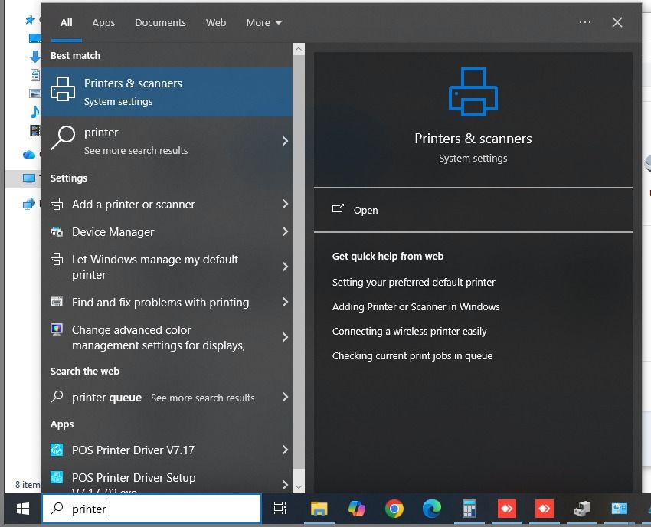This screenshot has width=651, height=527.
Task: Click the 'Printers & scanners' title in preview pane
Action: (x=473, y=139)
